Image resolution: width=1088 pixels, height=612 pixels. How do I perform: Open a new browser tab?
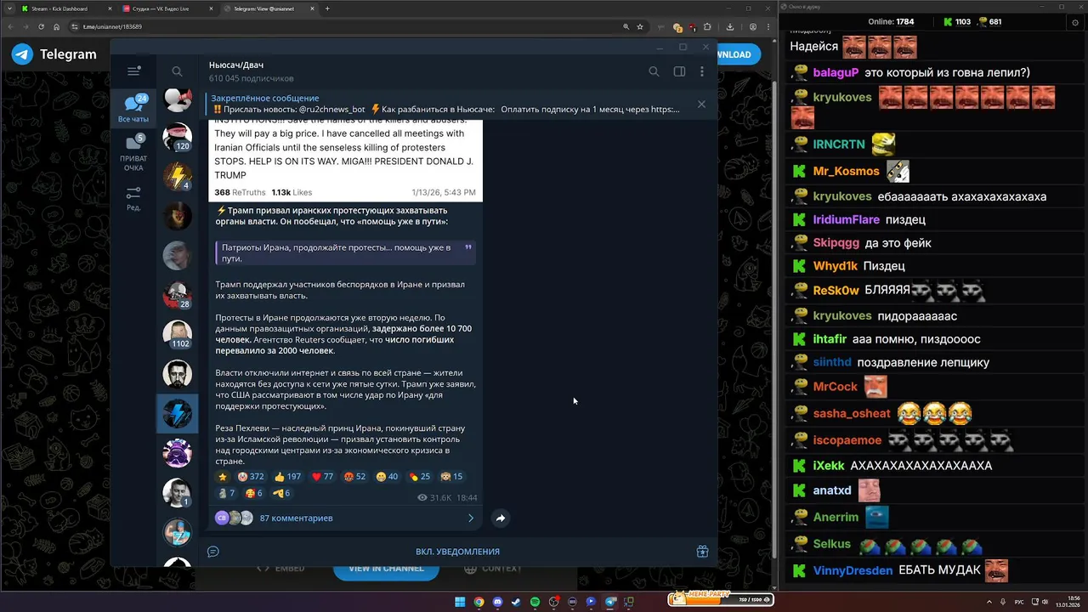tap(328, 8)
